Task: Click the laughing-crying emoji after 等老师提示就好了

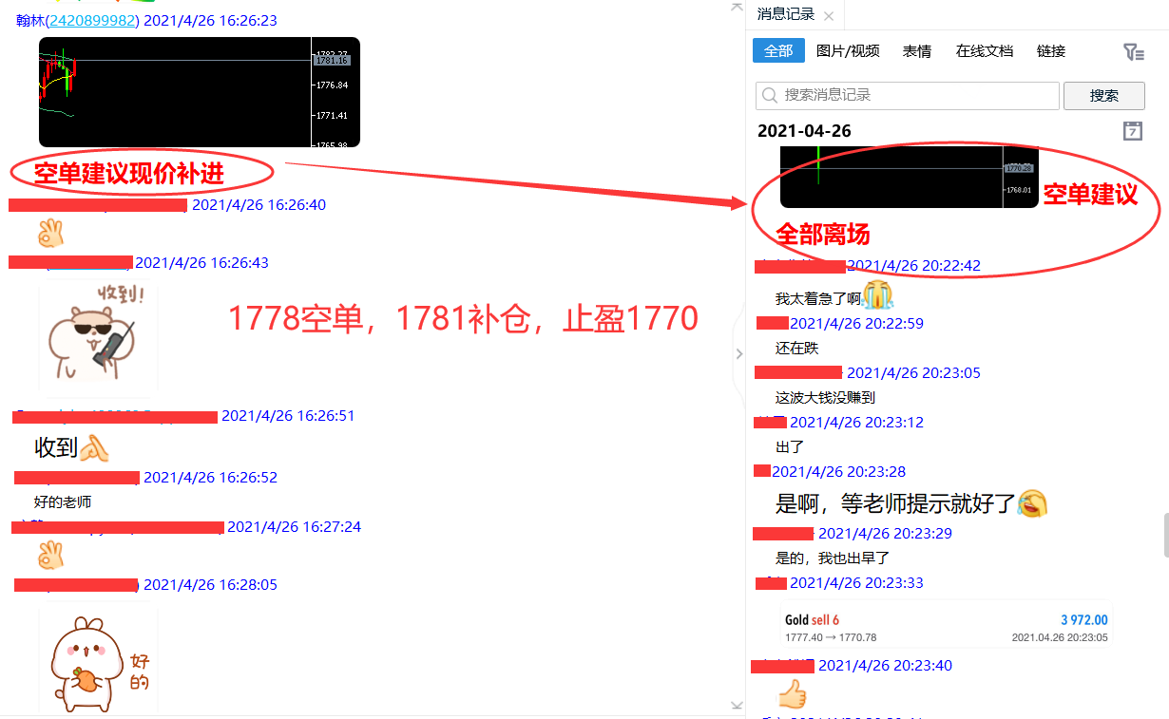Action: coord(1032,502)
